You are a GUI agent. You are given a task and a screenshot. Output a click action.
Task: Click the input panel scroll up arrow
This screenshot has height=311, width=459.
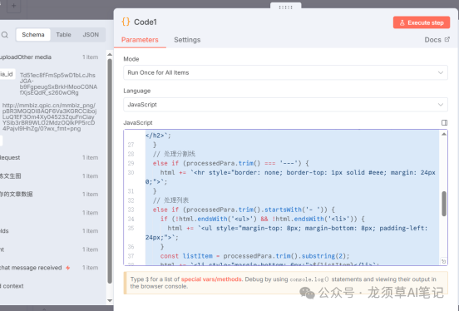coord(110,55)
